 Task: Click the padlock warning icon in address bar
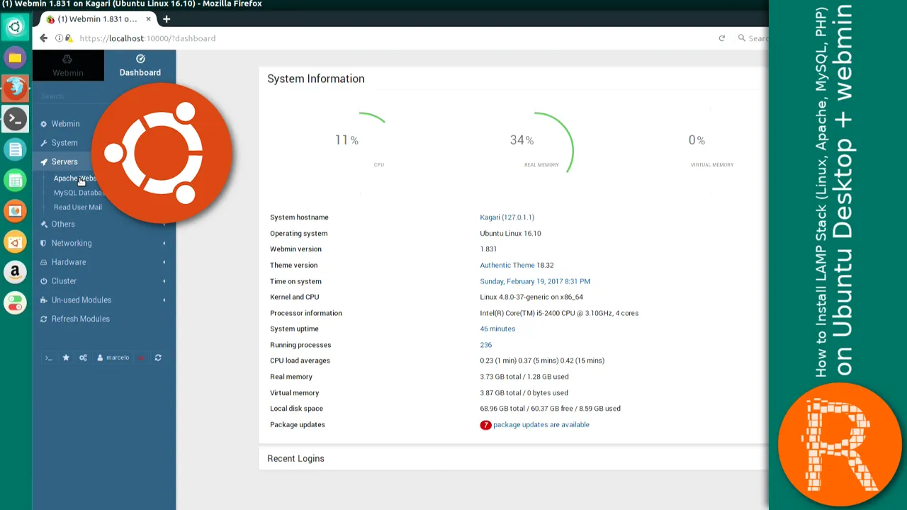pyautogui.click(x=68, y=38)
